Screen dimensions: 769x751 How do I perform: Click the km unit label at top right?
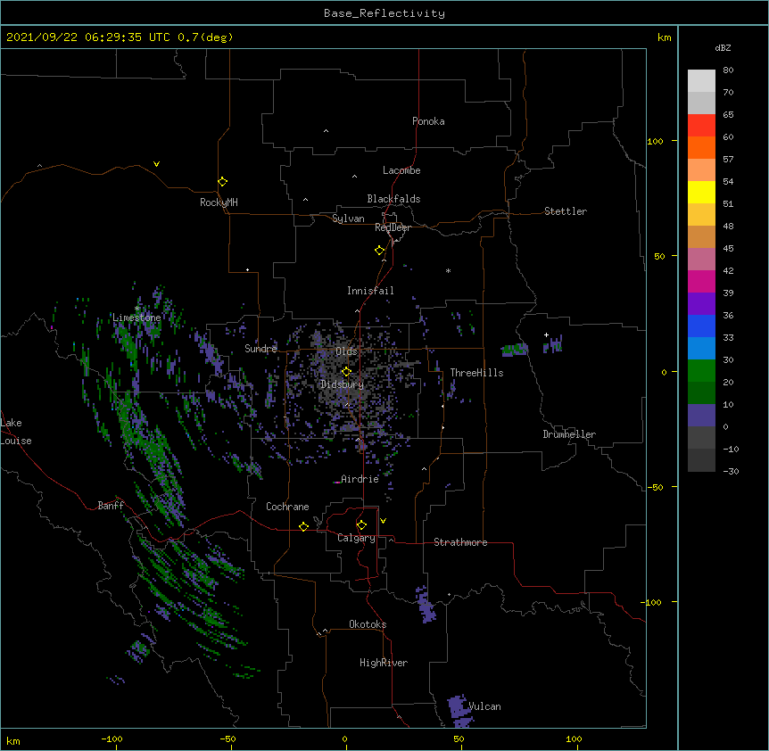click(x=664, y=37)
